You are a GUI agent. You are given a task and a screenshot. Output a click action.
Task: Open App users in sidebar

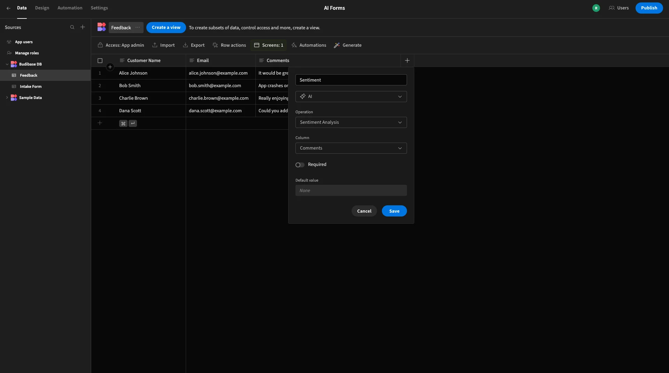[x=45, y=42]
